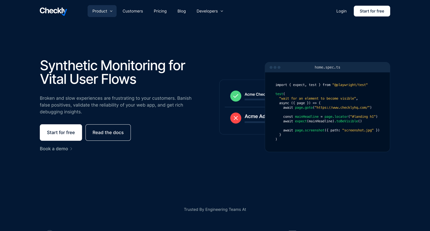Click the "screenshot.jpg" path string
This screenshot has height=231, width=430.
pos(358,130)
